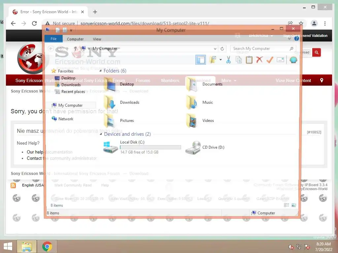Click the English (USA) language link
Viewport: 338px width, 253px height.
tap(33, 185)
